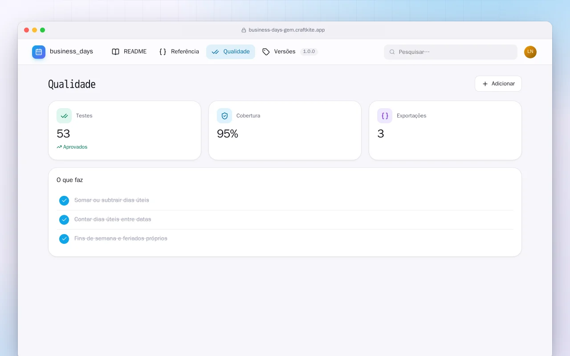Click the Adicionar button

tap(498, 84)
